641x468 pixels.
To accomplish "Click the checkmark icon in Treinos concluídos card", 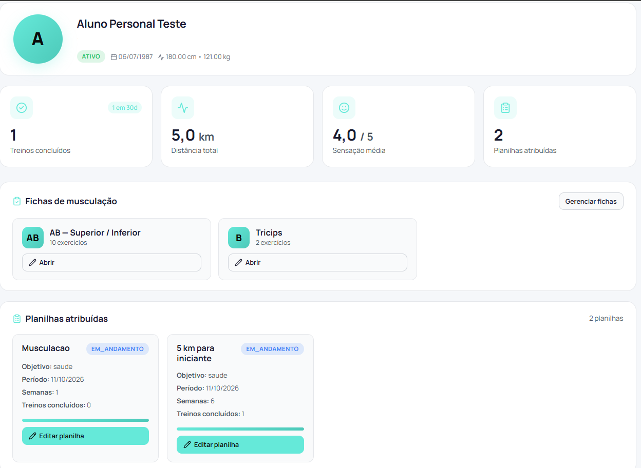I will pos(22,108).
